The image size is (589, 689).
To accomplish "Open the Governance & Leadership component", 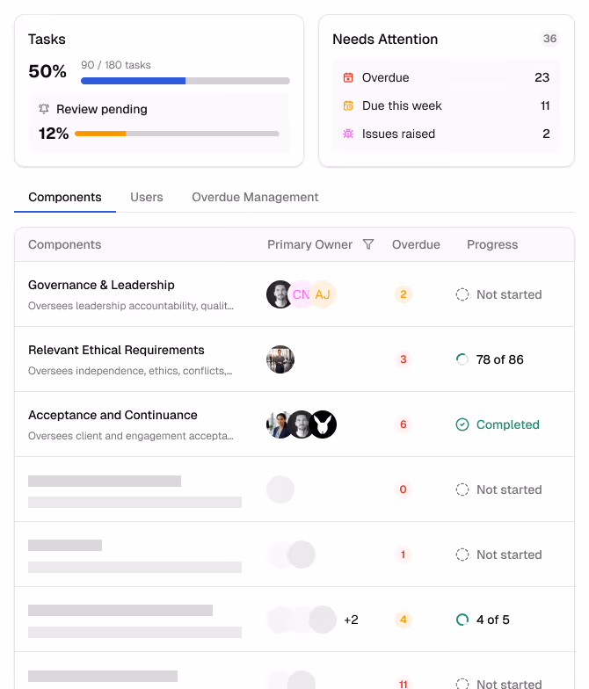I will coord(101,285).
